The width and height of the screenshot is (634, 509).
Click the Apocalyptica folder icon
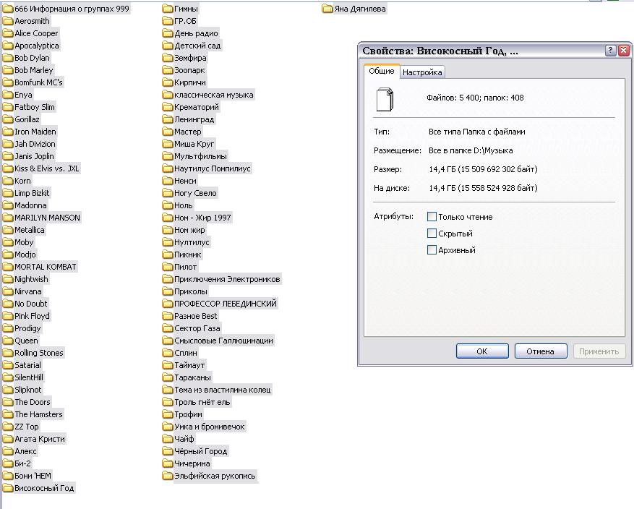8,46
